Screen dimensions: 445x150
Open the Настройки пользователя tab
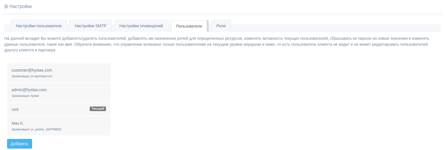click(39, 26)
